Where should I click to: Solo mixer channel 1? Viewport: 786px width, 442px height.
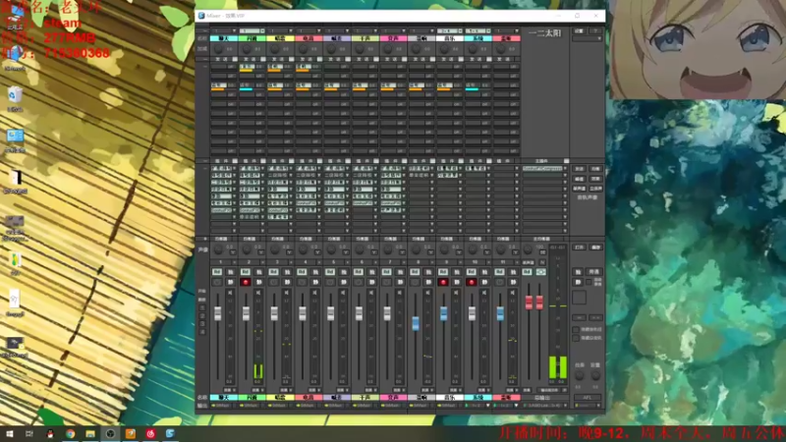231,272
